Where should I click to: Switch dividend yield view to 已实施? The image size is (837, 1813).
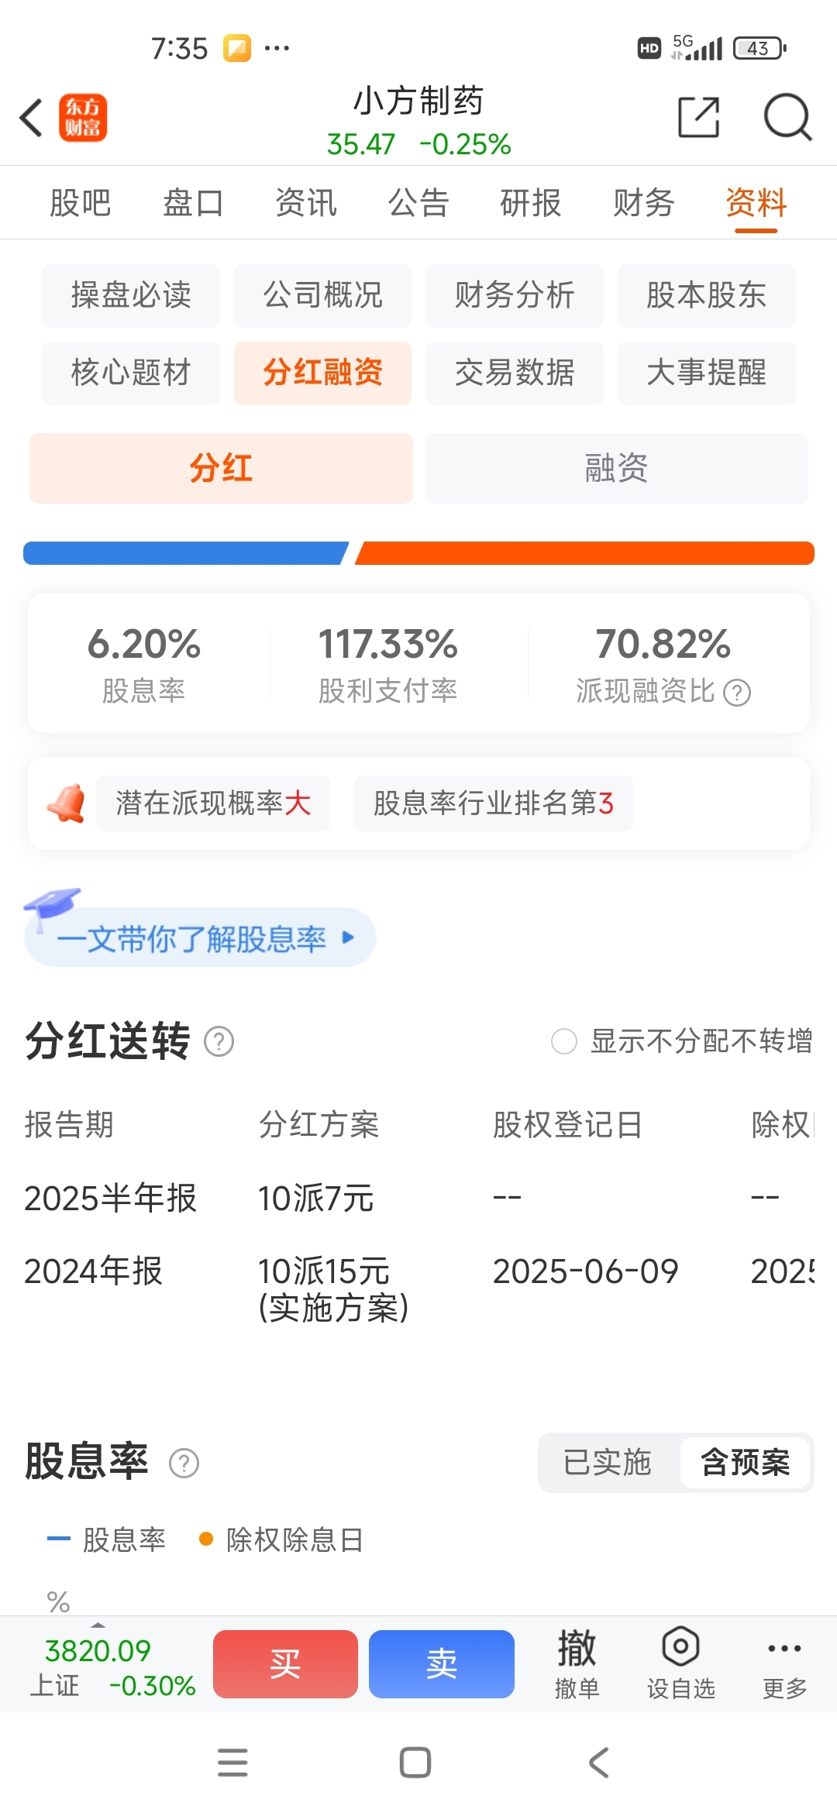[x=608, y=1462]
